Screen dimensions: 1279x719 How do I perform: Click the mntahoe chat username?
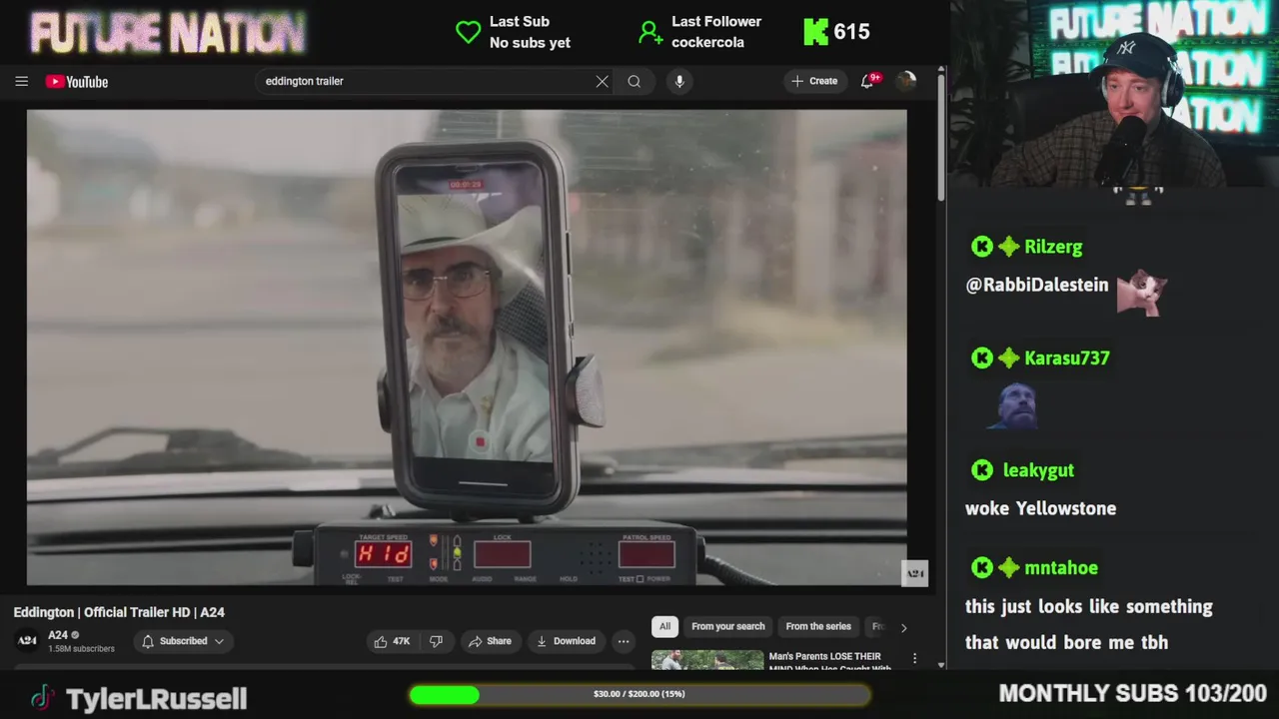1060,568
